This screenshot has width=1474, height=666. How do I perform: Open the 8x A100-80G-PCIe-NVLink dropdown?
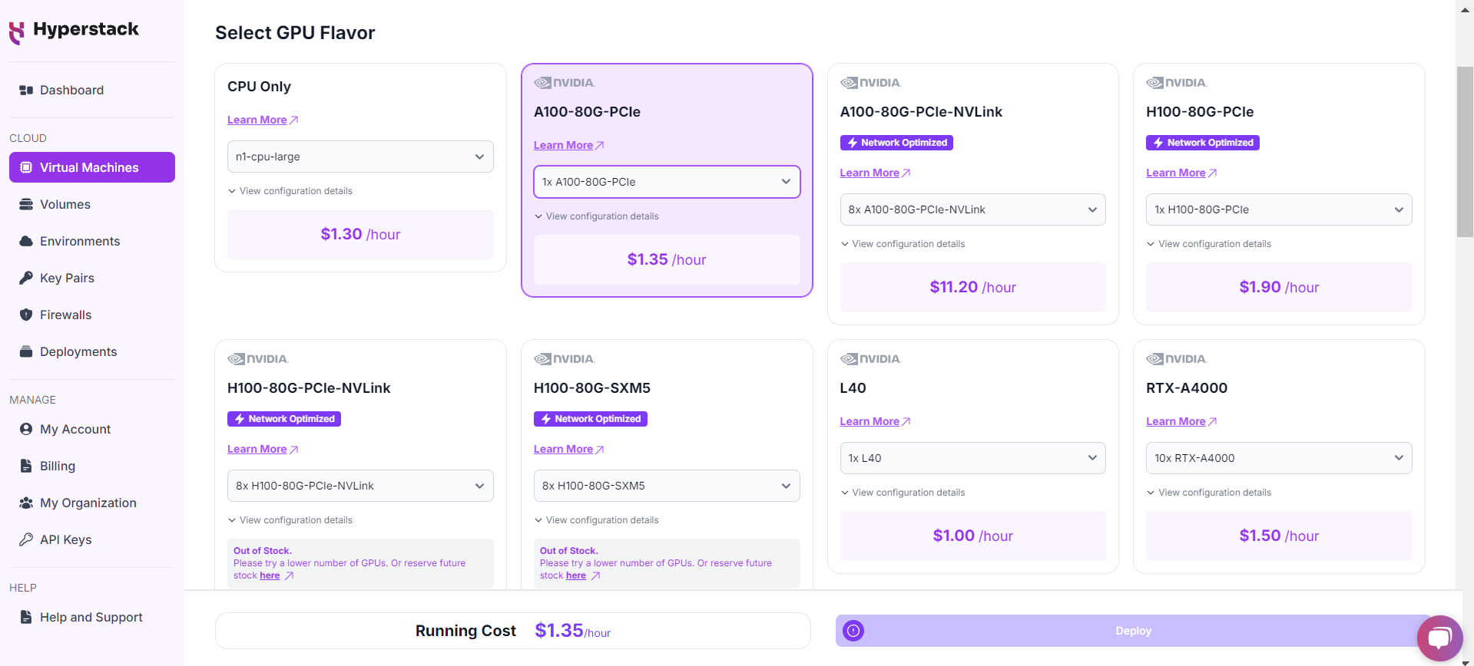tap(972, 209)
